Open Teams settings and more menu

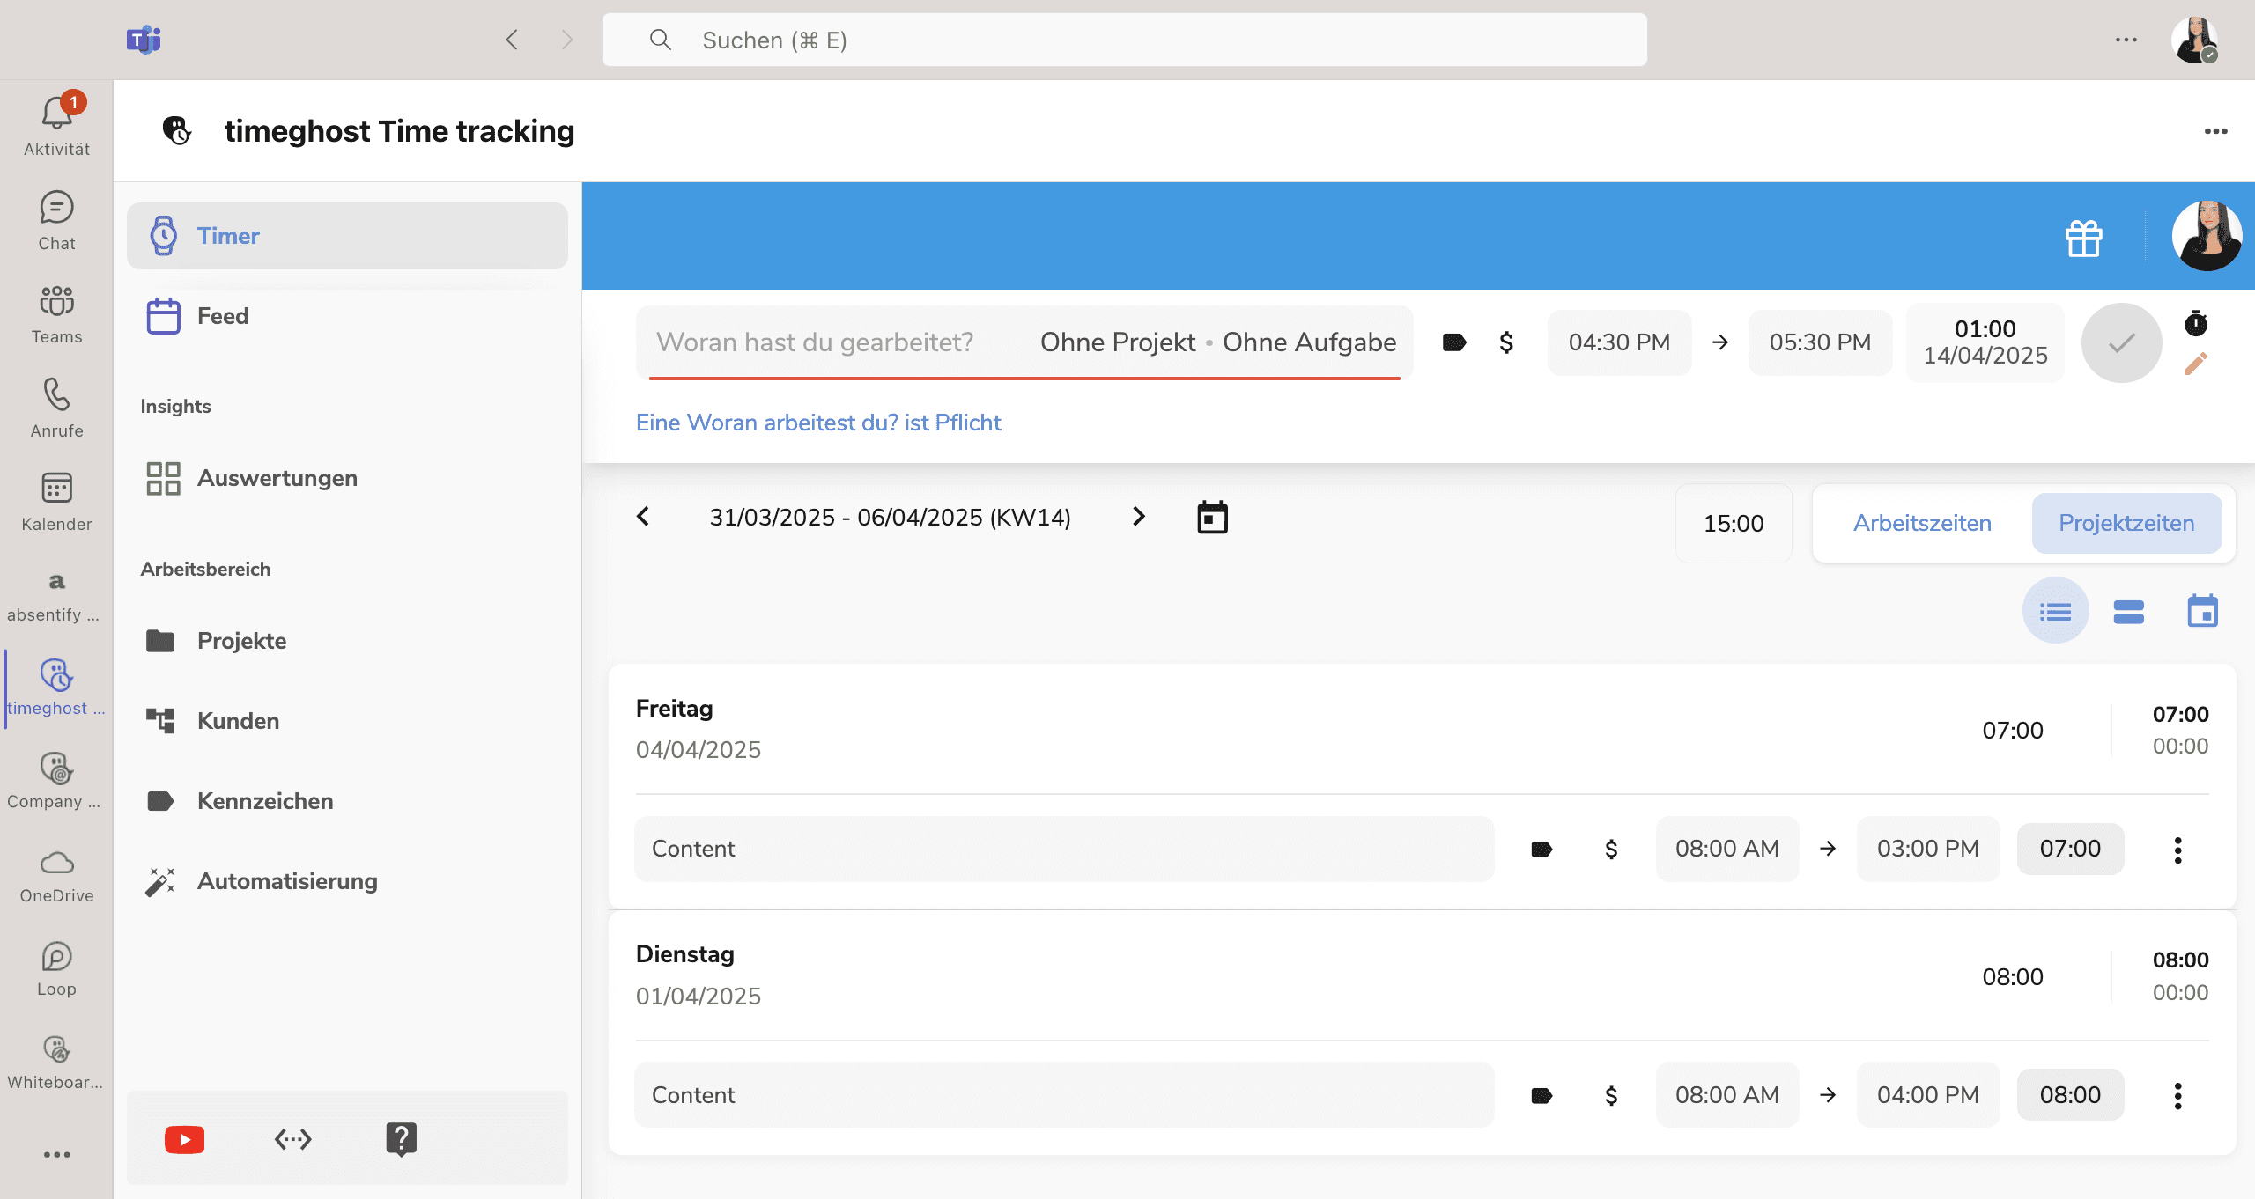pyautogui.click(x=2126, y=40)
